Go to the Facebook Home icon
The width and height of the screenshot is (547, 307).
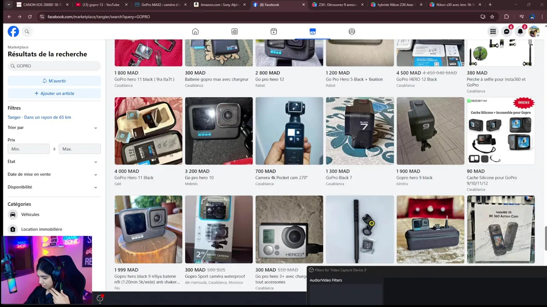[x=195, y=32]
